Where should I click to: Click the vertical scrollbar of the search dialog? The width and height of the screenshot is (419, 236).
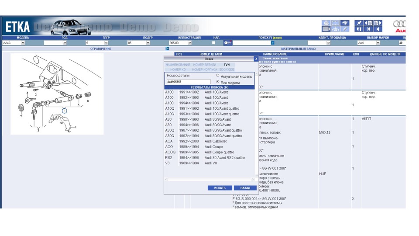257,125
